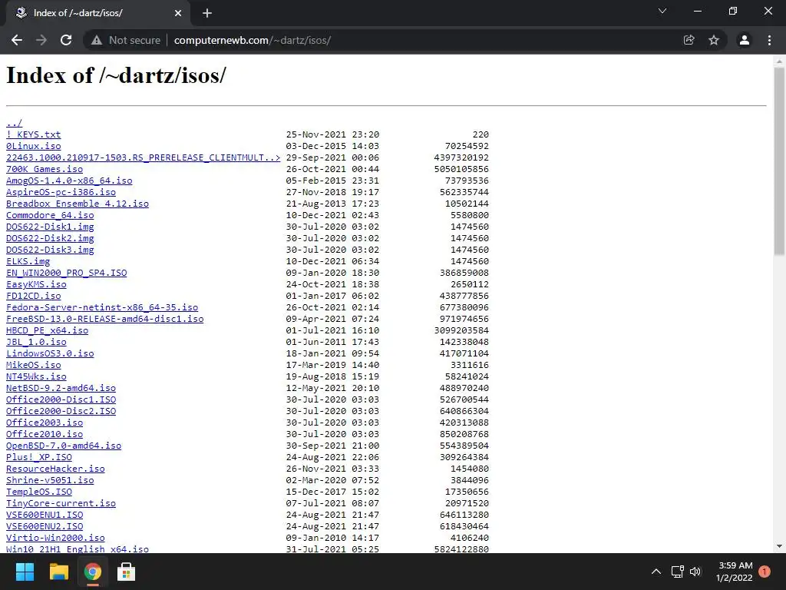Share this page via the share icon
This screenshot has height=590, width=786.
click(689, 40)
